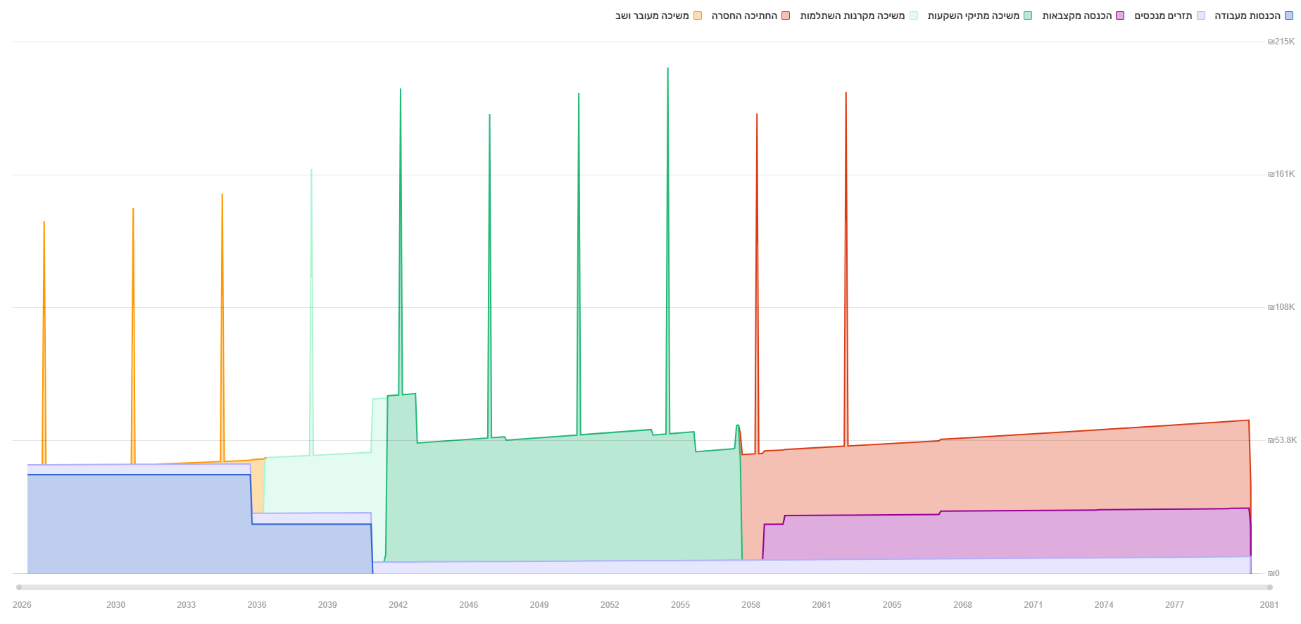Click the pale green משיכה מקרנות השתלמות swatch
The height and width of the screenshot is (624, 1301).
[x=914, y=15]
